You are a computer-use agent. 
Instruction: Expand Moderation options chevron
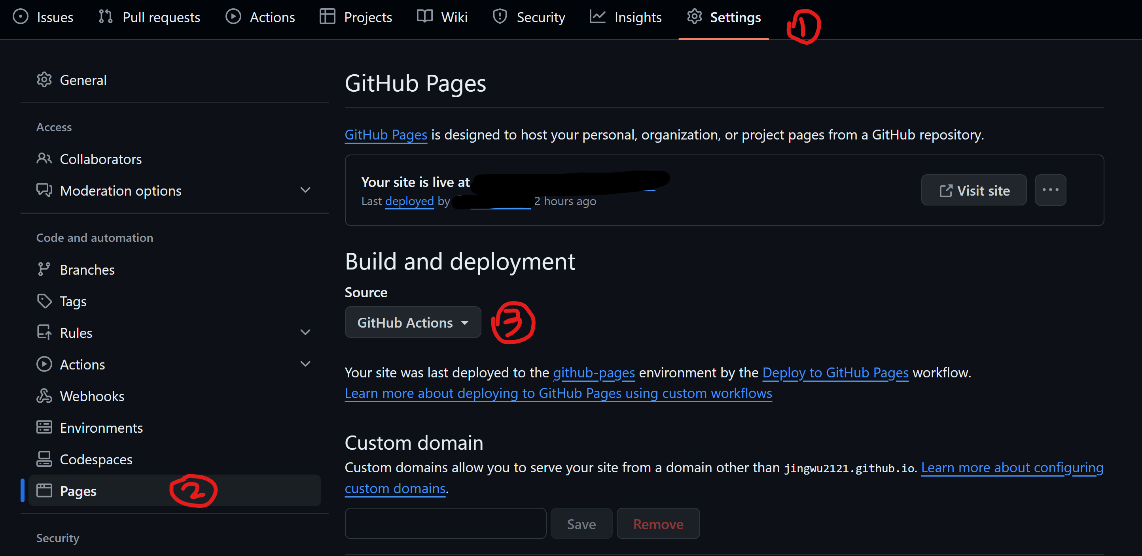[x=305, y=190]
